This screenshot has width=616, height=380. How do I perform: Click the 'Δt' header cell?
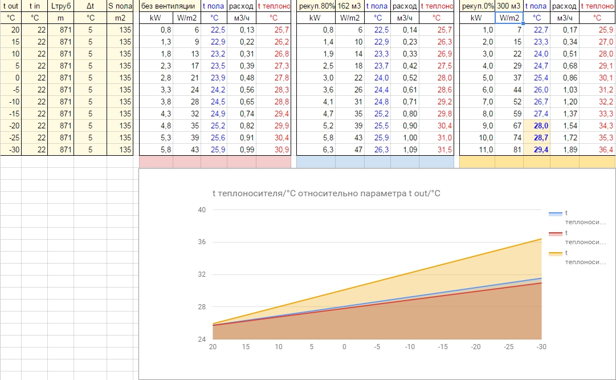[91, 6]
